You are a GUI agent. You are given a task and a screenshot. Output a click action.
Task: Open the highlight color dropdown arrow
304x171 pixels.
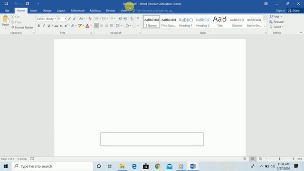coord(84,26)
